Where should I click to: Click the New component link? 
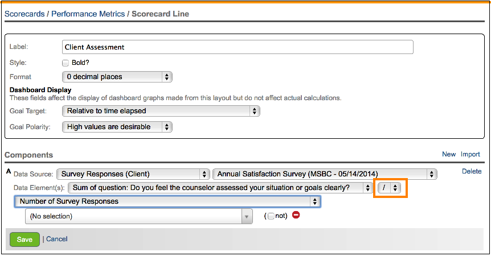pos(449,154)
